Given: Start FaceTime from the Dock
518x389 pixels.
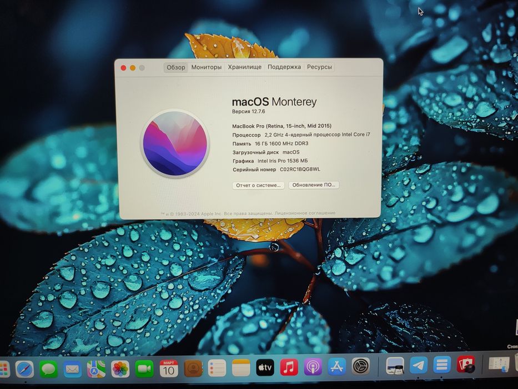Looking at the screenshot, I should (x=144, y=369).
